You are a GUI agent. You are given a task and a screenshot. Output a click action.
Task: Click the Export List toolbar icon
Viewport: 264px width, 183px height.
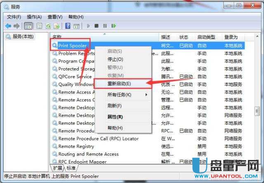click(57, 26)
